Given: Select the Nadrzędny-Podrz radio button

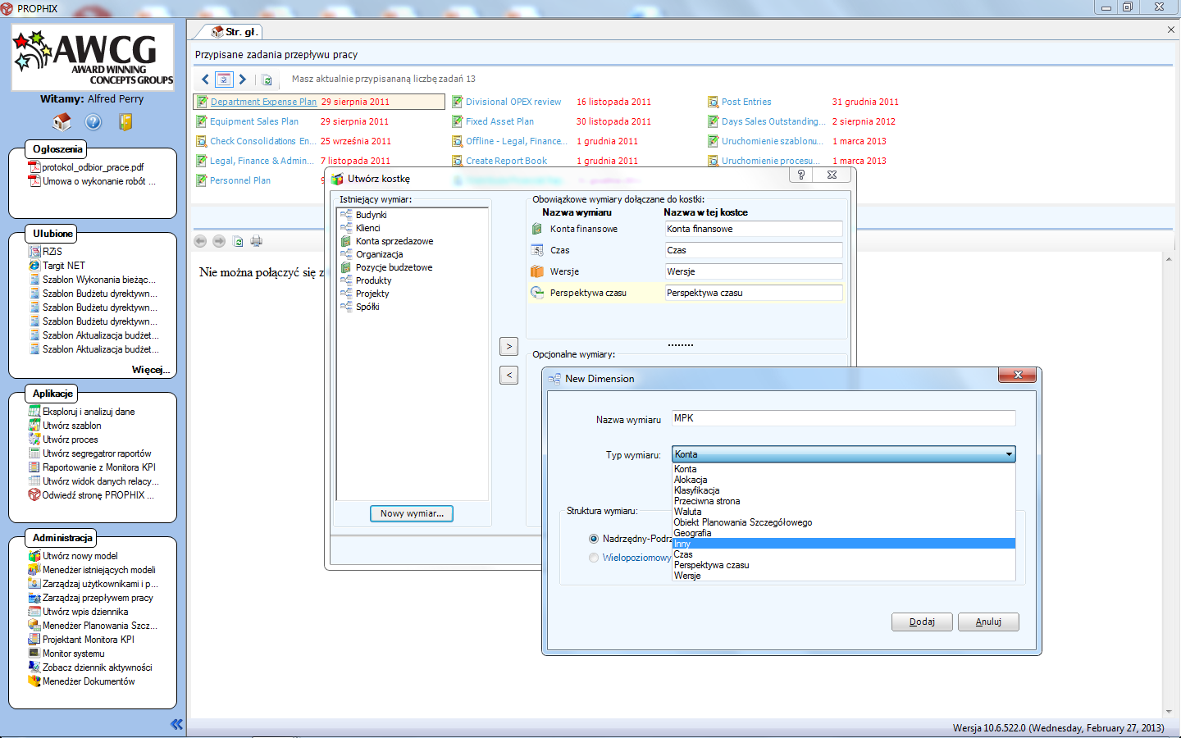Looking at the screenshot, I should [x=594, y=539].
